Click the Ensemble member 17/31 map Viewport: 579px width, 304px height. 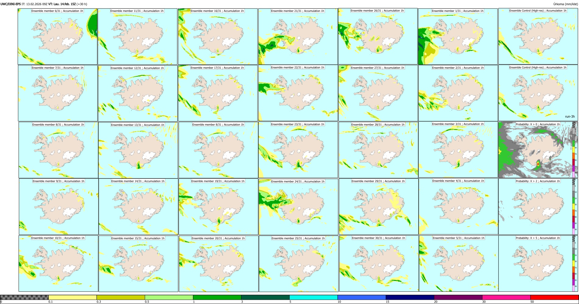click(x=218, y=93)
